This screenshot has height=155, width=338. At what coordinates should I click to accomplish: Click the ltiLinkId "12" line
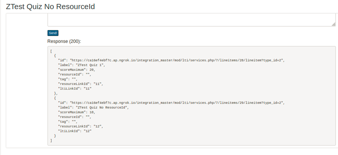tap(75, 131)
